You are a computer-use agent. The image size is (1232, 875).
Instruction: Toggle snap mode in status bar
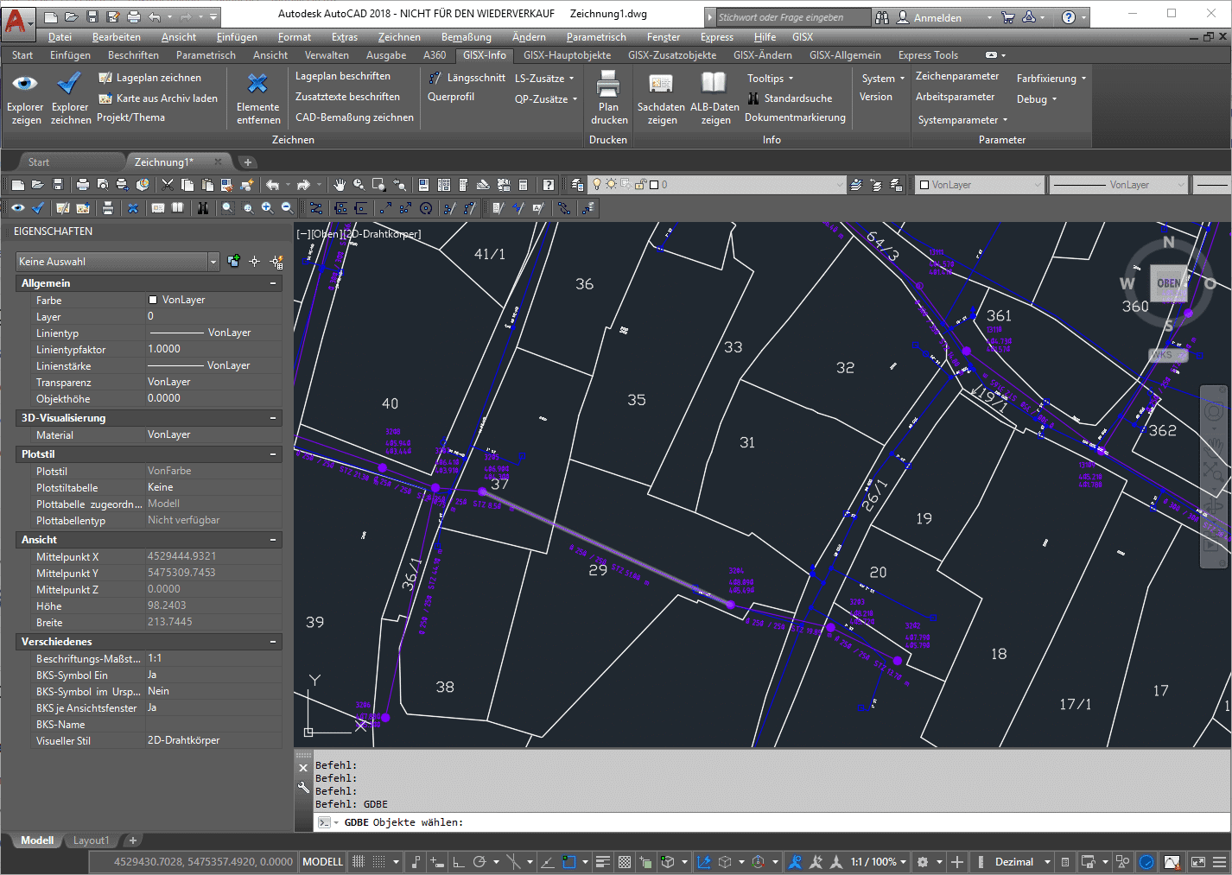coord(378,862)
